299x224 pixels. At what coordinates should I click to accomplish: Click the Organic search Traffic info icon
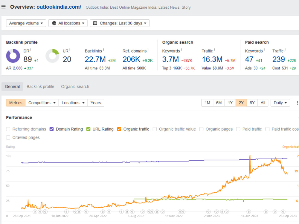214,50
